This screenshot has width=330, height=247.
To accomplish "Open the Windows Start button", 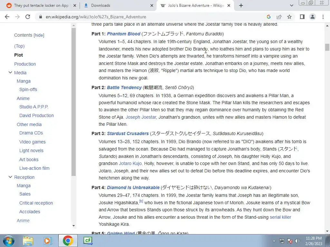I will tap(8, 241).
